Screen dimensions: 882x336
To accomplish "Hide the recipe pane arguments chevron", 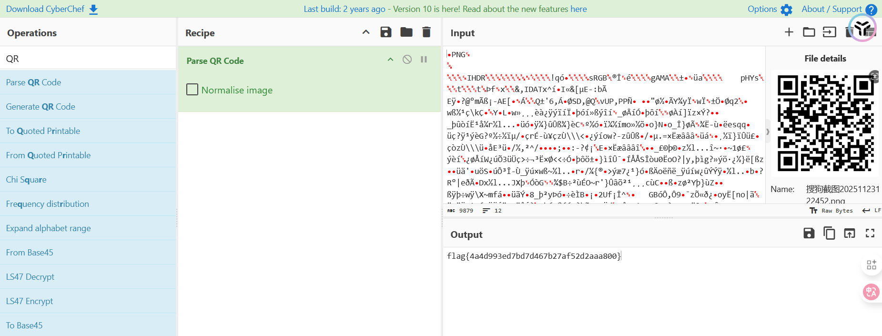I will (366, 32).
